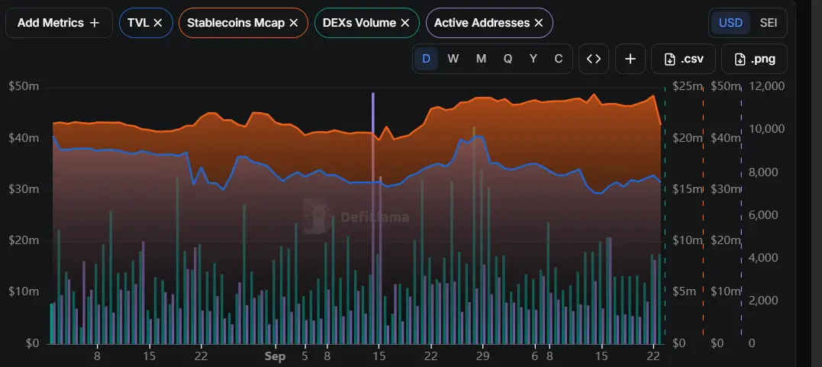The width and height of the screenshot is (822, 367).
Task: Click the Active Addresses chip label
Action: pos(482,23)
